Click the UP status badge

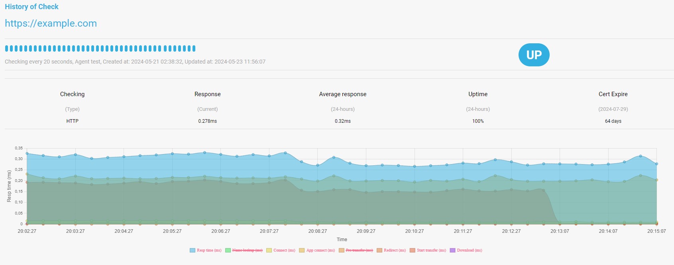(534, 55)
